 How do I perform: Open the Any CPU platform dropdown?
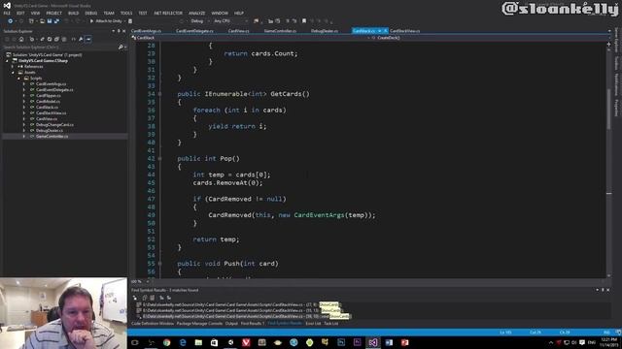coord(230,21)
